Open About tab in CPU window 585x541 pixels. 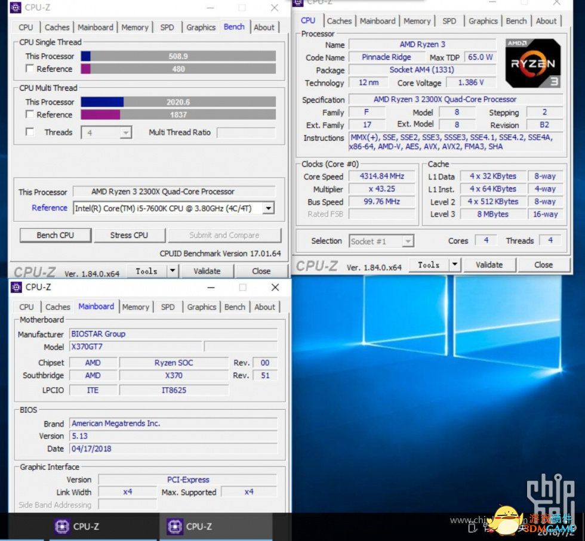pyautogui.click(x=546, y=21)
